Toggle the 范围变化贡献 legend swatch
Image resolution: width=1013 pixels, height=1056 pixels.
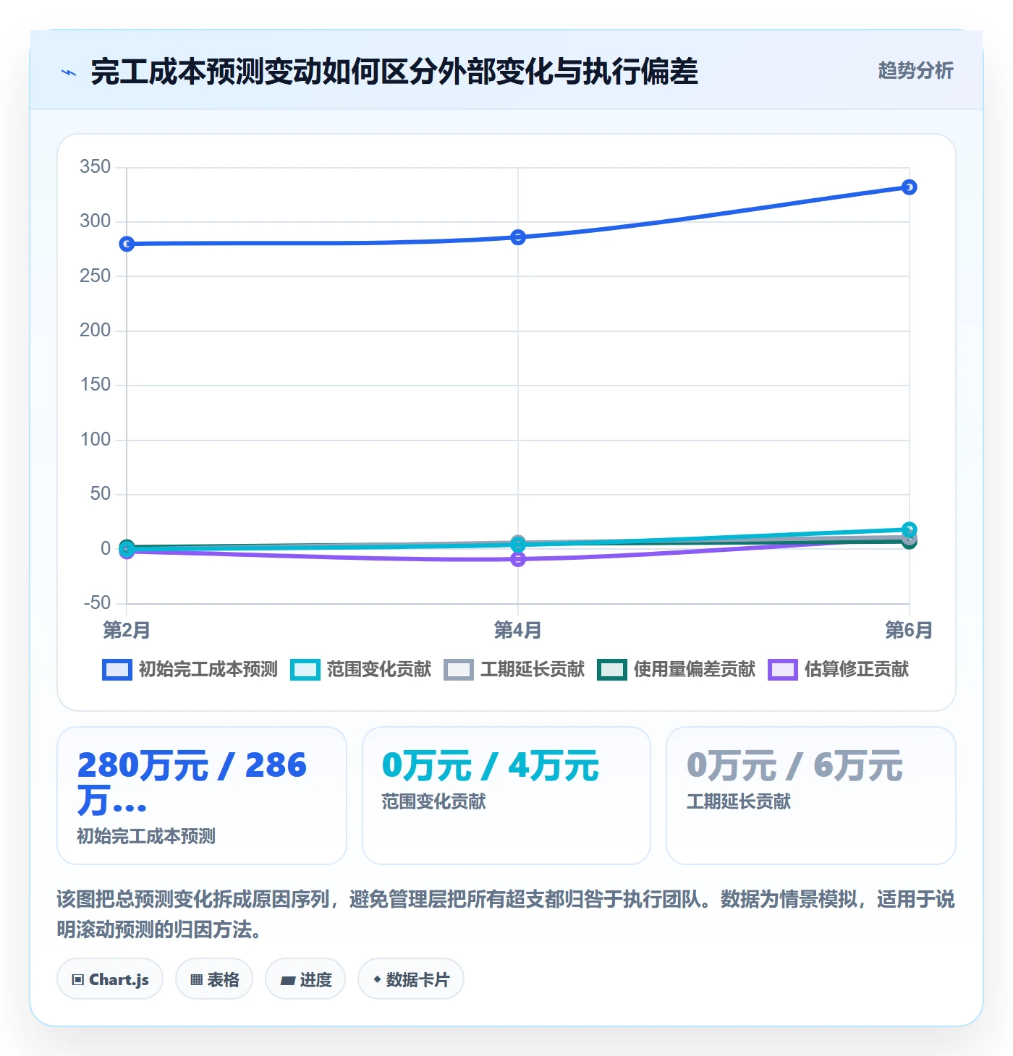pos(305,670)
